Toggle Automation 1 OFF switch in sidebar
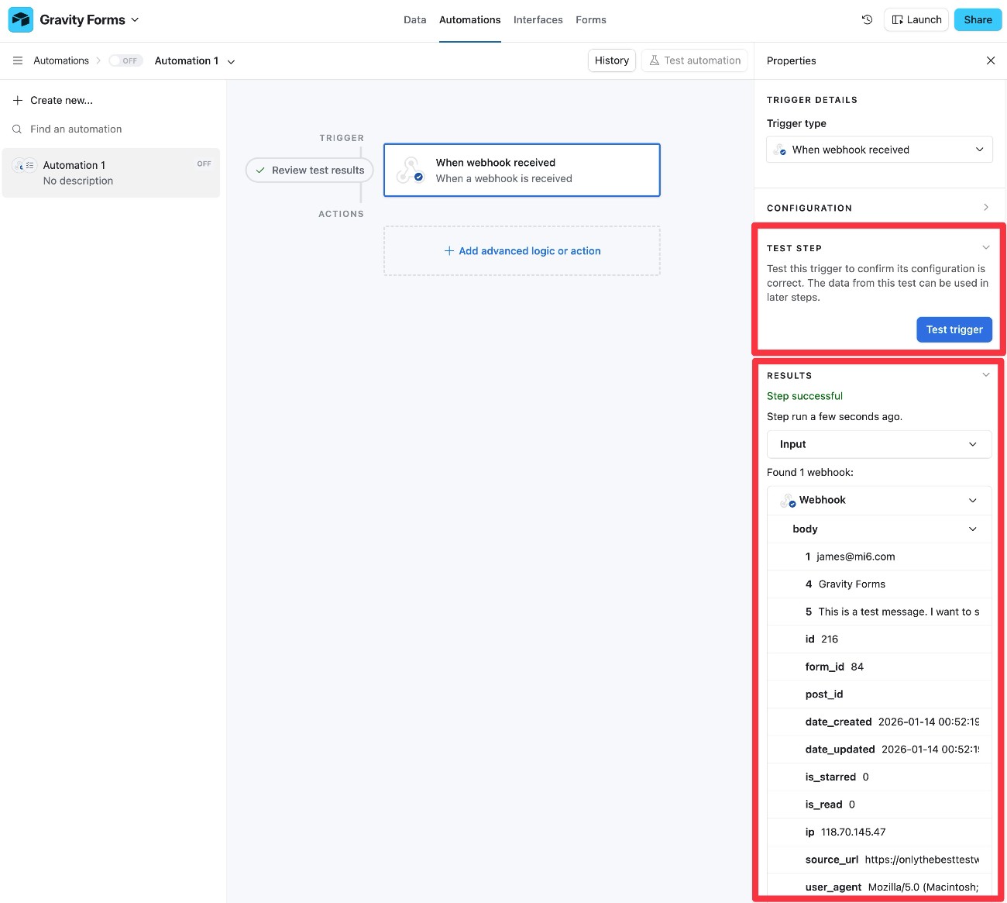Viewport: 1007px width, 903px height. coord(204,164)
